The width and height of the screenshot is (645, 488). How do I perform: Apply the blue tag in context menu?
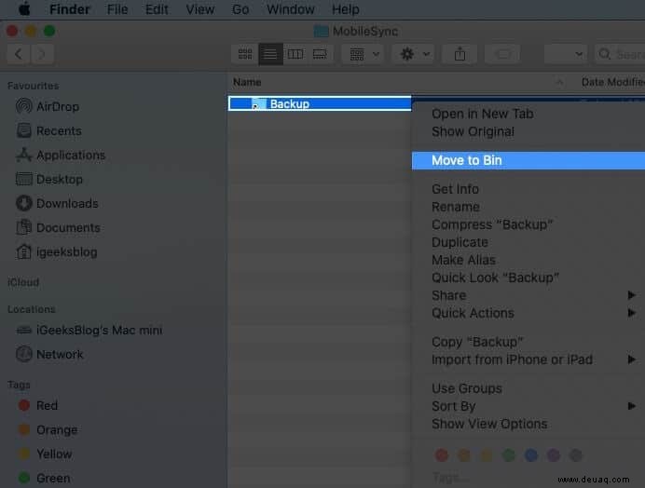[x=531, y=455]
